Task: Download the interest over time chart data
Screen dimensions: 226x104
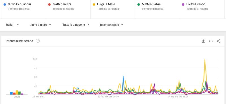Action: coord(203,41)
